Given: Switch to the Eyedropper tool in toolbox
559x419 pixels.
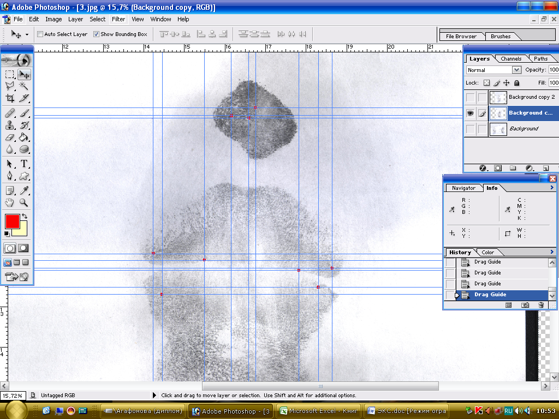Looking at the screenshot, I should [x=24, y=190].
